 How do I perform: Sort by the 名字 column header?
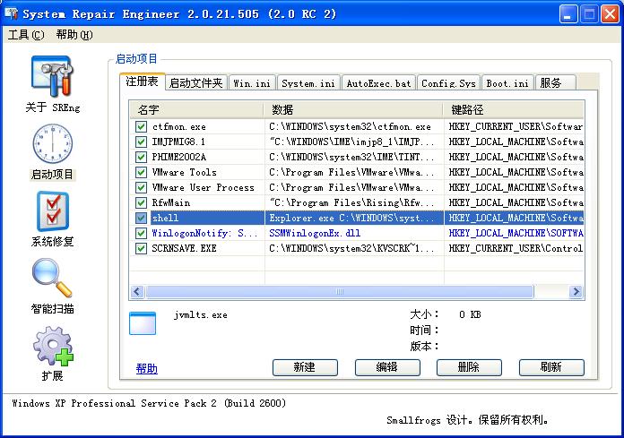pos(196,109)
